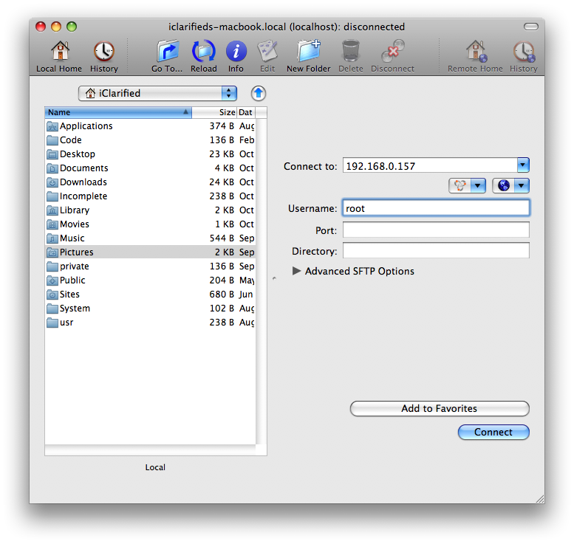Go up to parent directory arrow

[258, 93]
